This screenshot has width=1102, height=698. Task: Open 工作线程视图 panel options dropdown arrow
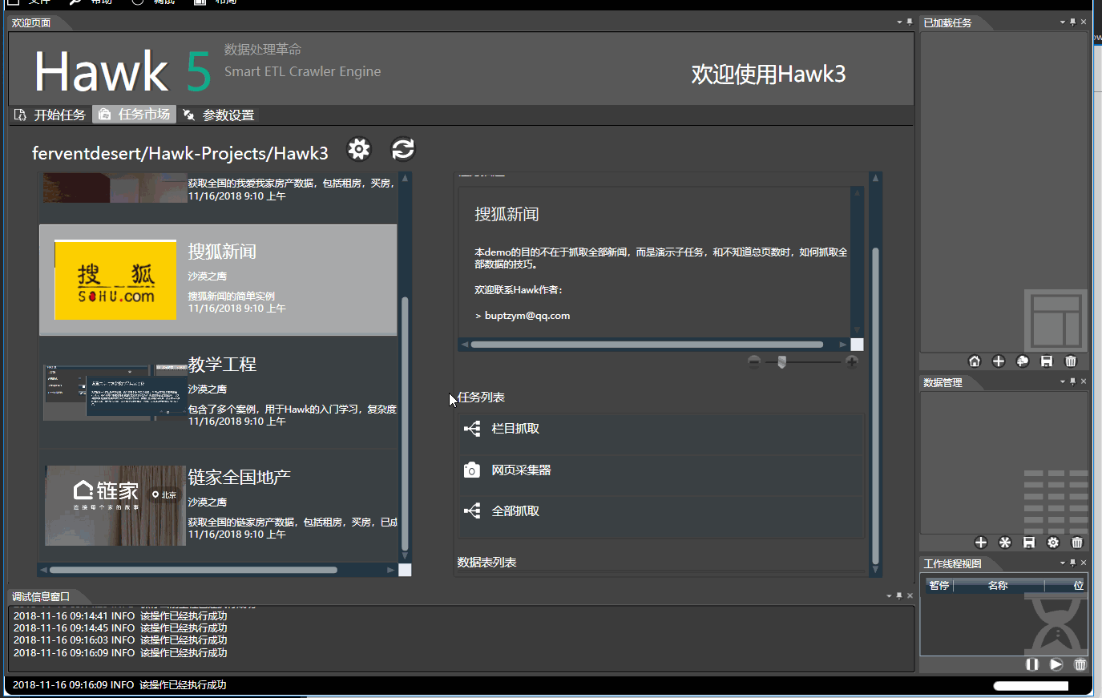click(1063, 563)
